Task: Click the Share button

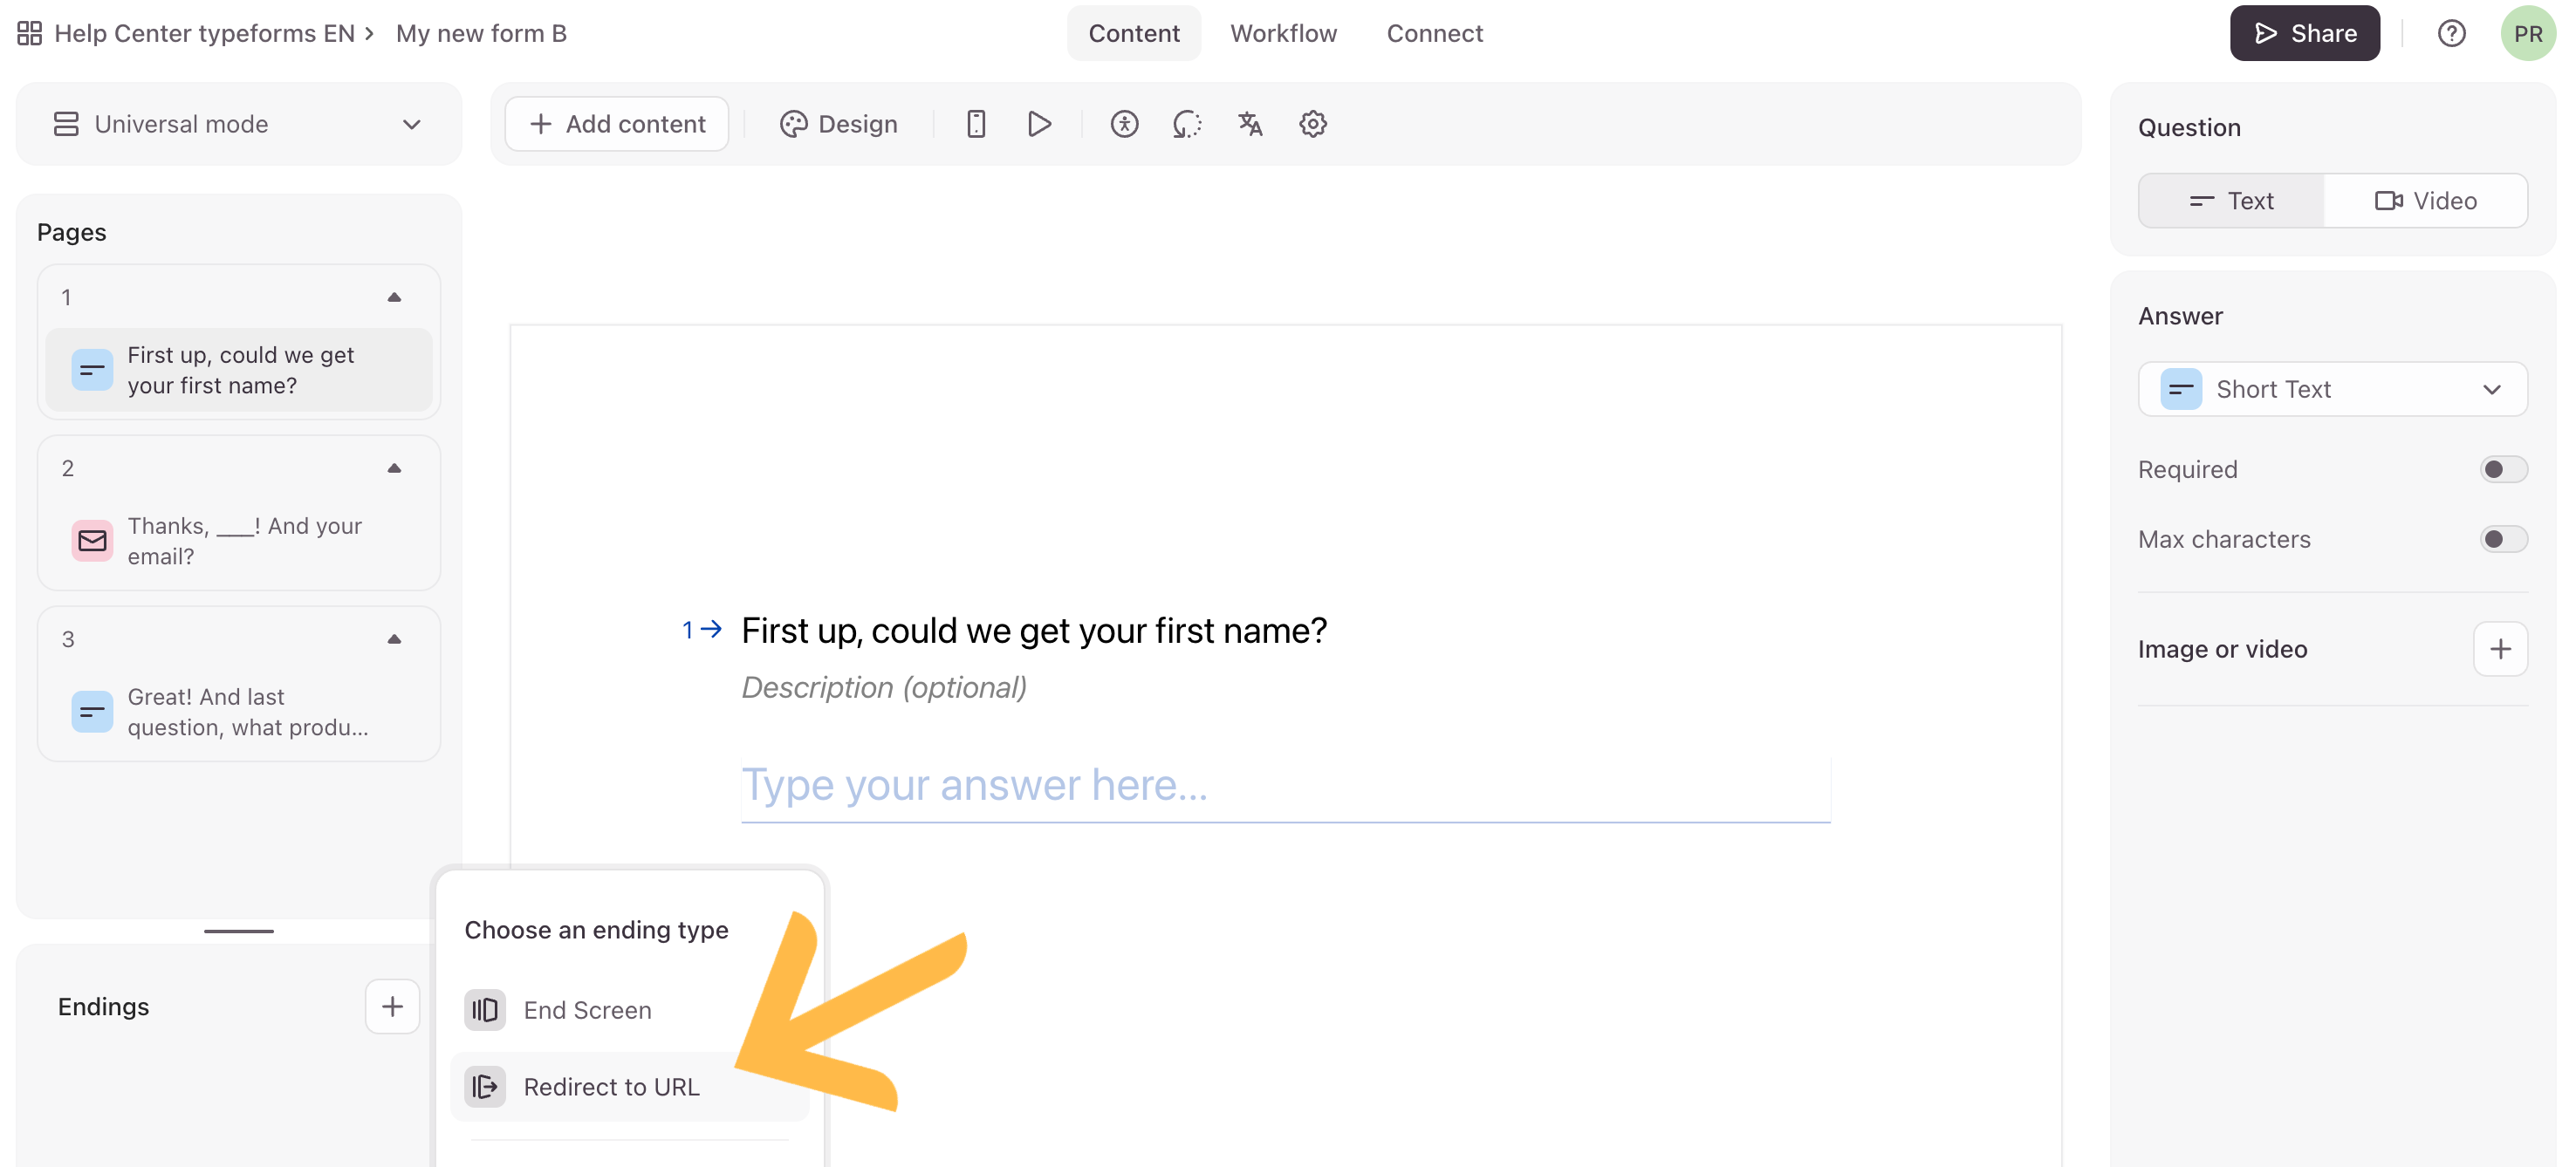Action: coord(2304,33)
